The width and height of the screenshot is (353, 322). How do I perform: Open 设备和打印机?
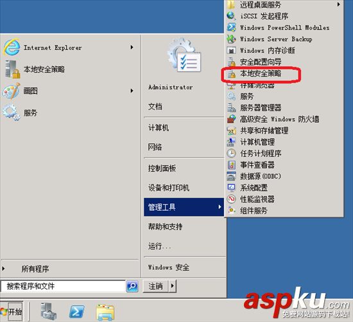pos(169,188)
